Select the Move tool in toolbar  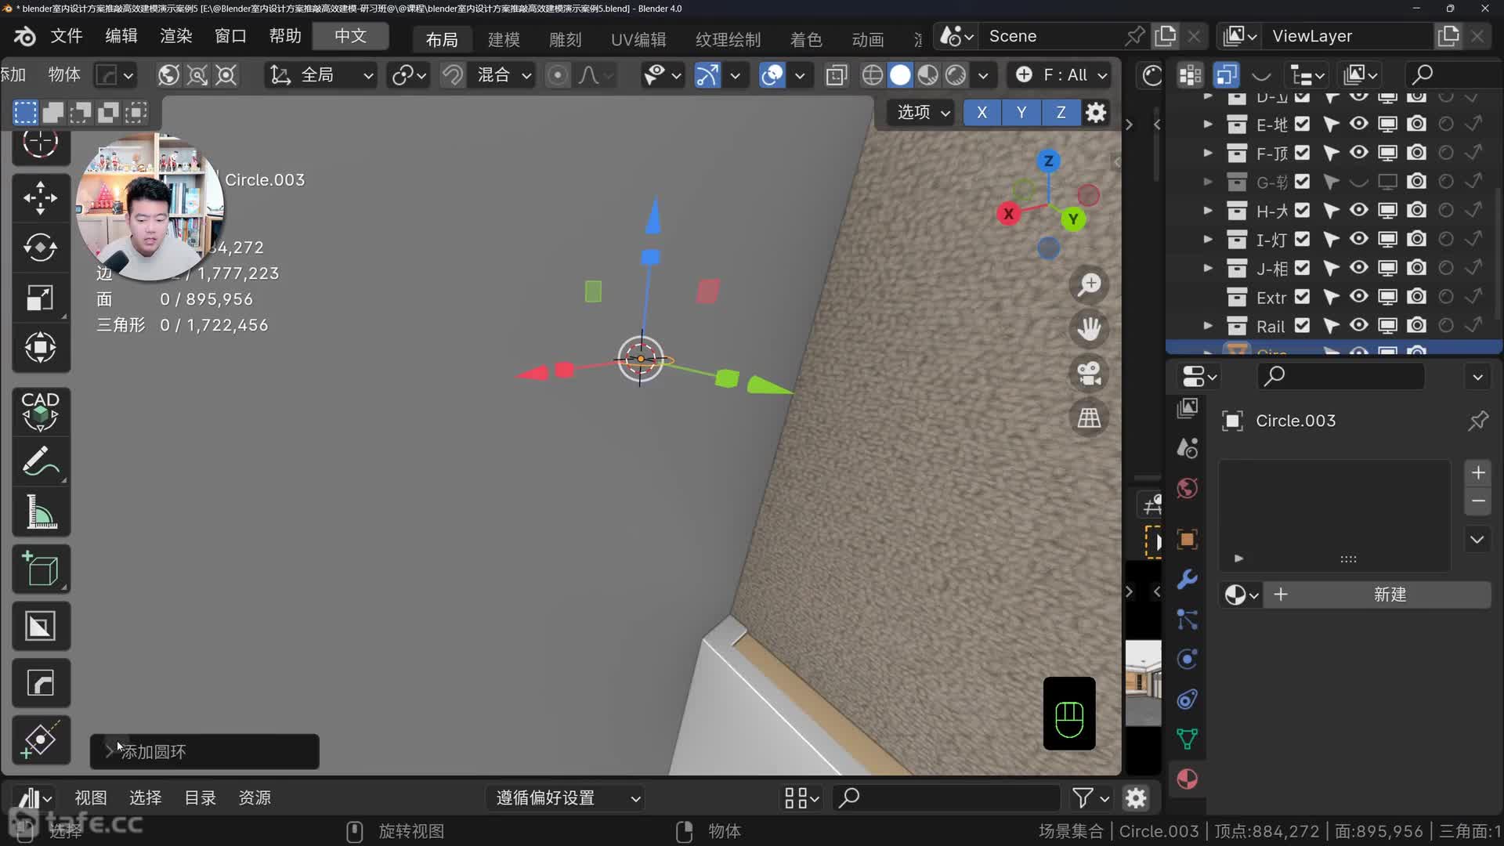(40, 197)
